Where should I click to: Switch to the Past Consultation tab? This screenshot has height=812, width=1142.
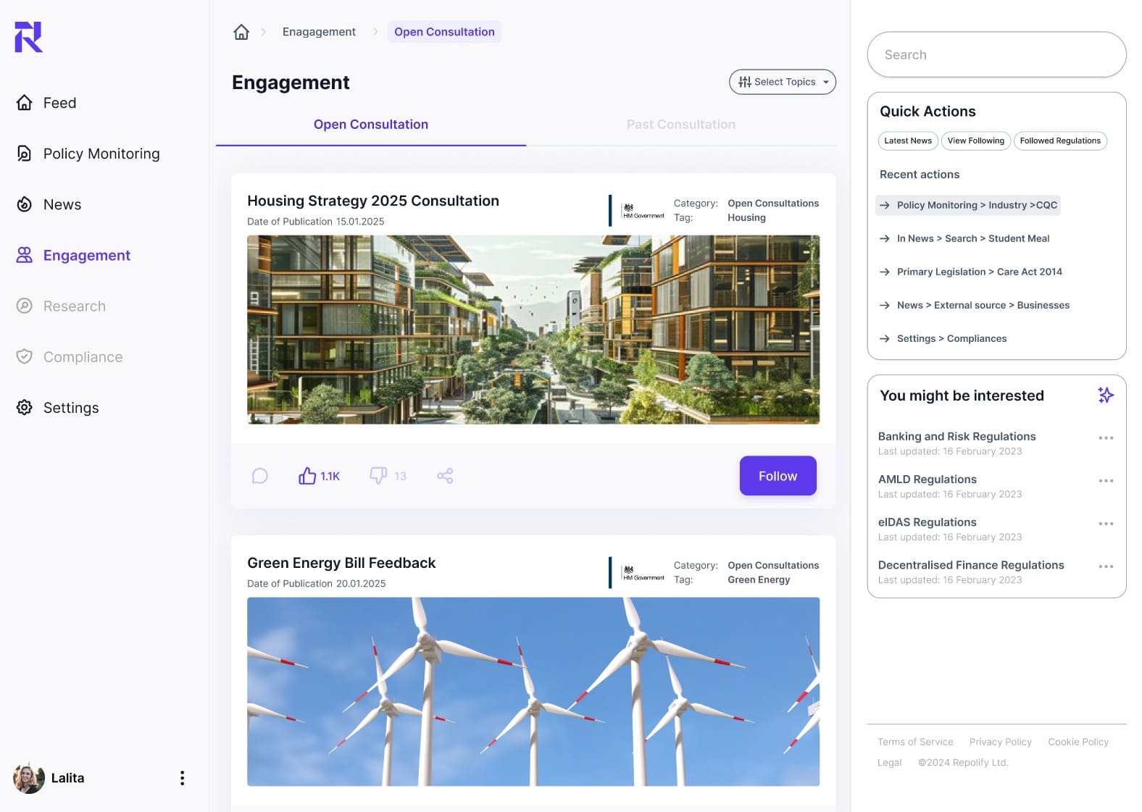coord(680,125)
